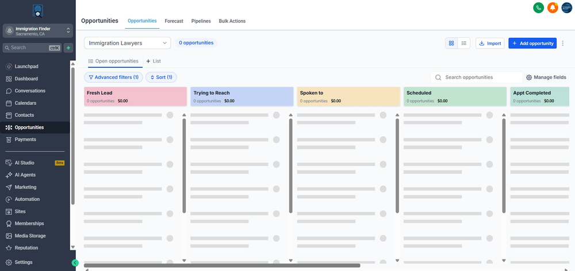
Task: Open Manage fields
Action: pos(546,78)
